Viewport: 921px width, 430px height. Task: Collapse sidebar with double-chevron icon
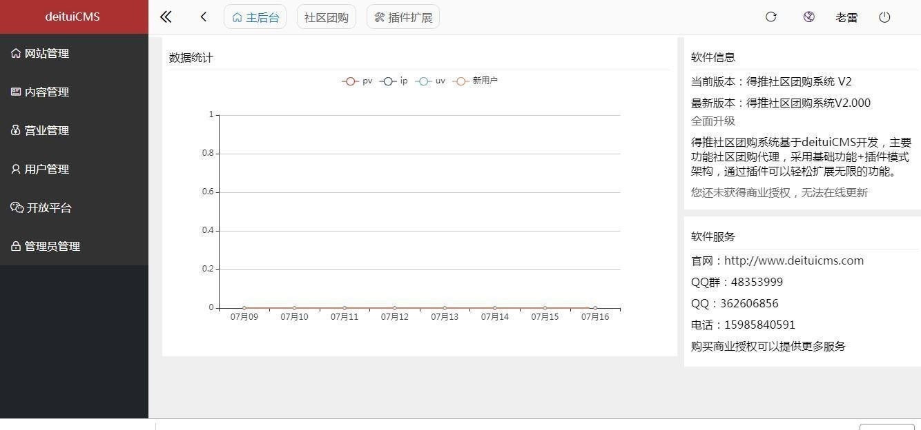[x=166, y=17]
